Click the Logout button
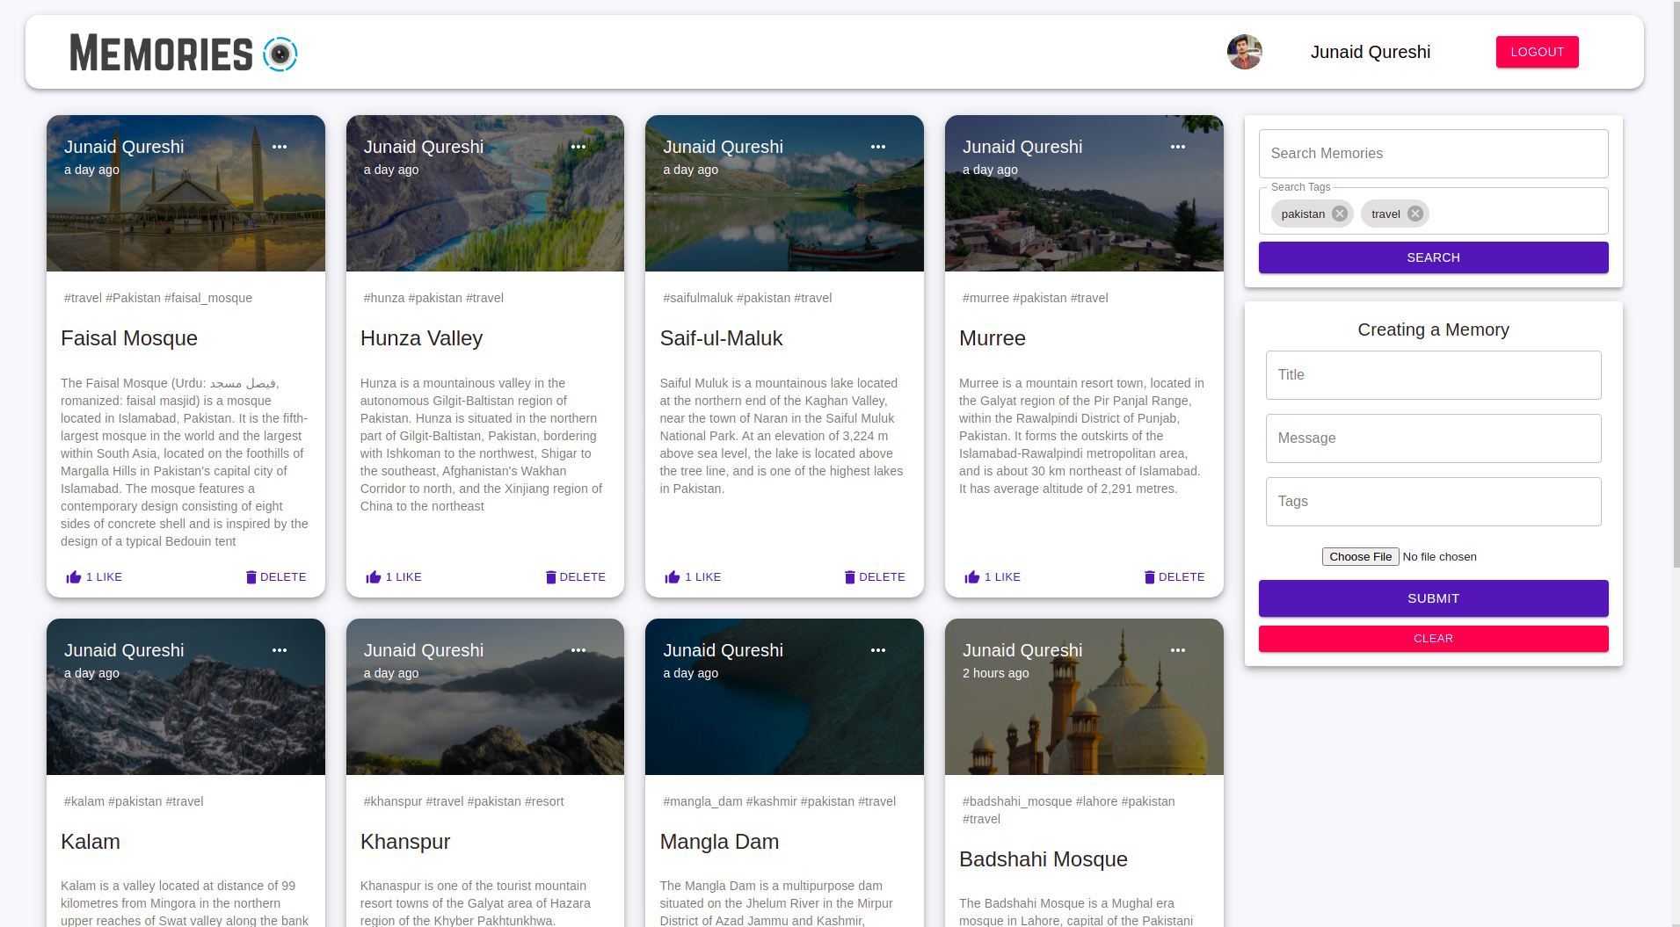Image resolution: width=1680 pixels, height=927 pixels. click(1538, 52)
